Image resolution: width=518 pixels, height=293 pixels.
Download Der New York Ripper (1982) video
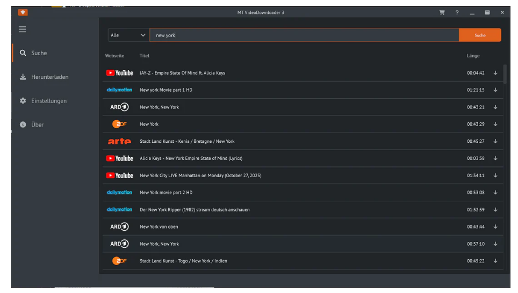coord(495,209)
